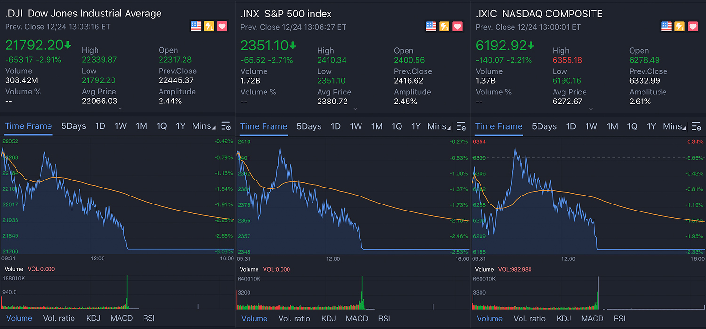Click Dow Jones price 21792.20
The width and height of the screenshot is (706, 329).
pos(34,45)
